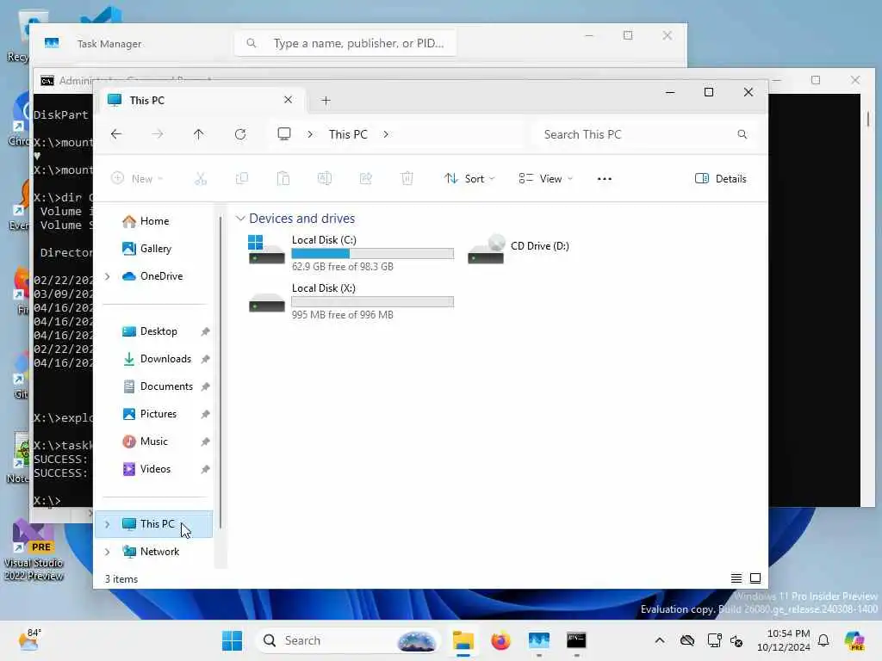This screenshot has width=882, height=661.
Task: Expand This PC tree node
Action: (x=108, y=524)
